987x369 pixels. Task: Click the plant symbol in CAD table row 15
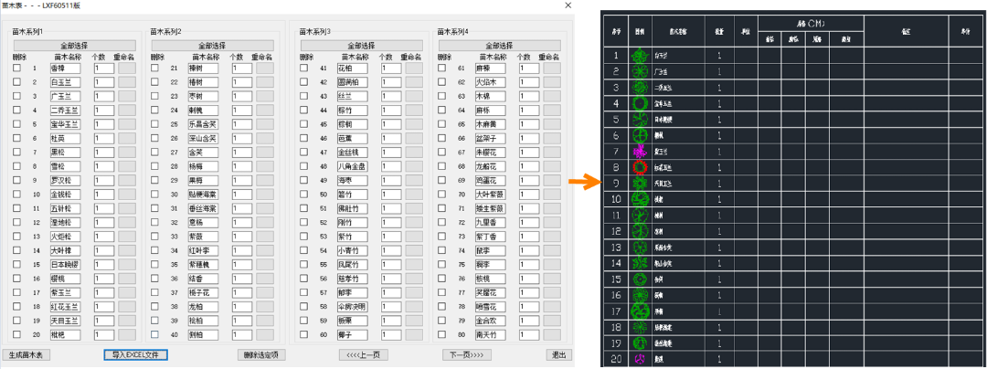(x=640, y=279)
